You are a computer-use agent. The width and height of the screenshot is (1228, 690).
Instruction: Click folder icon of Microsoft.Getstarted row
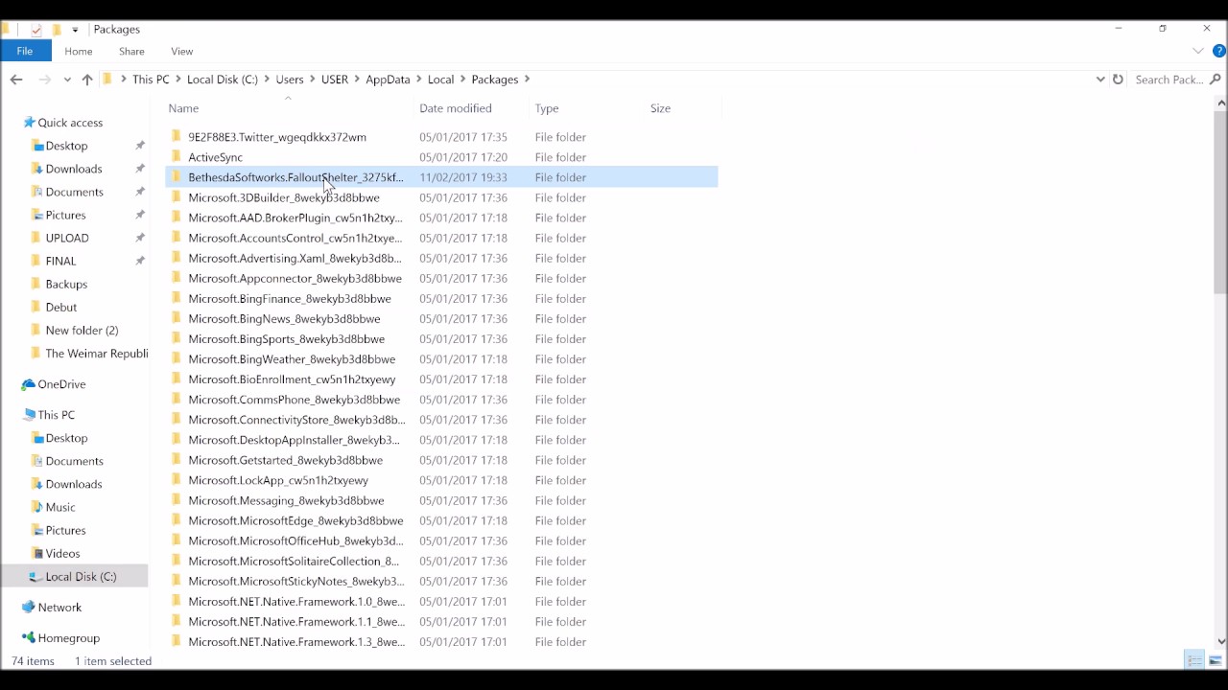click(x=177, y=460)
